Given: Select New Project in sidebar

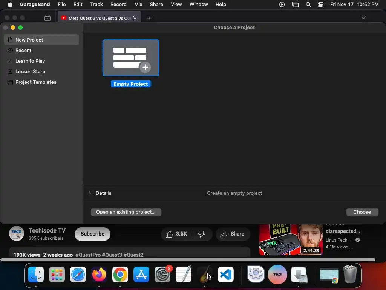Looking at the screenshot, I should [41, 40].
